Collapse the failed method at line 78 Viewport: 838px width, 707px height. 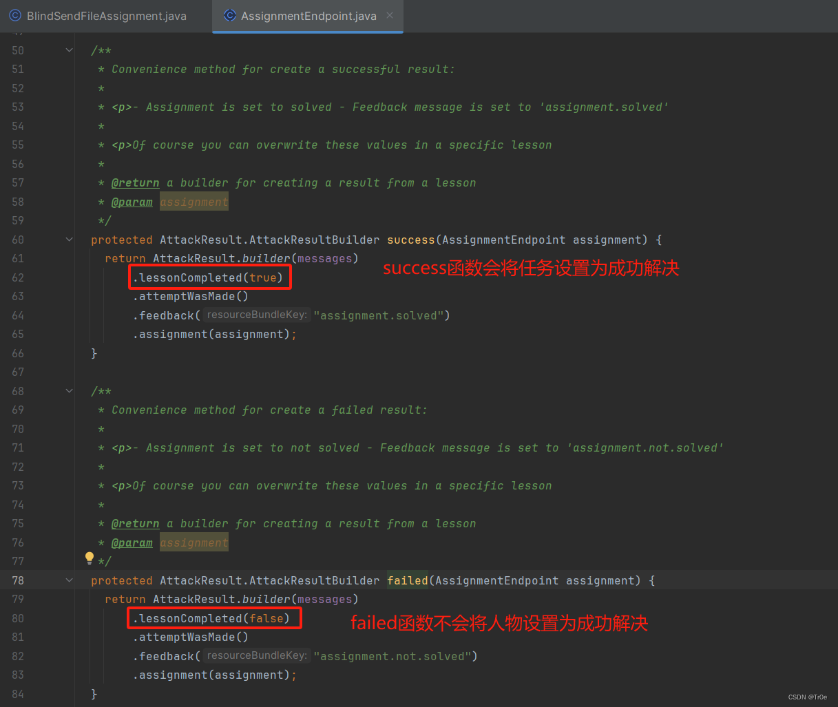(69, 580)
